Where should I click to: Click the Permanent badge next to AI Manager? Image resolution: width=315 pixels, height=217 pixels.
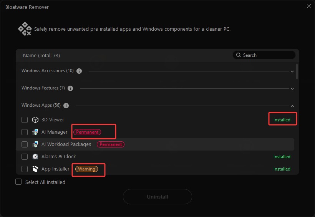click(87, 132)
